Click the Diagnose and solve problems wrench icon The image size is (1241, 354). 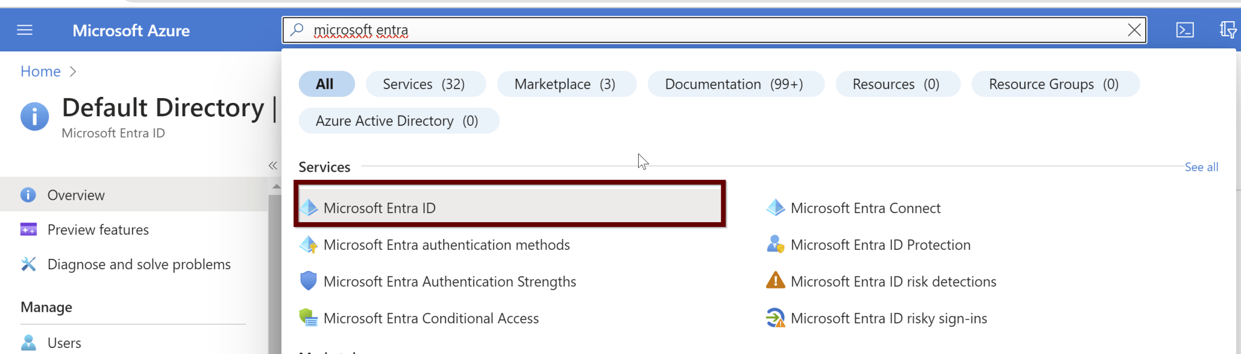click(28, 264)
